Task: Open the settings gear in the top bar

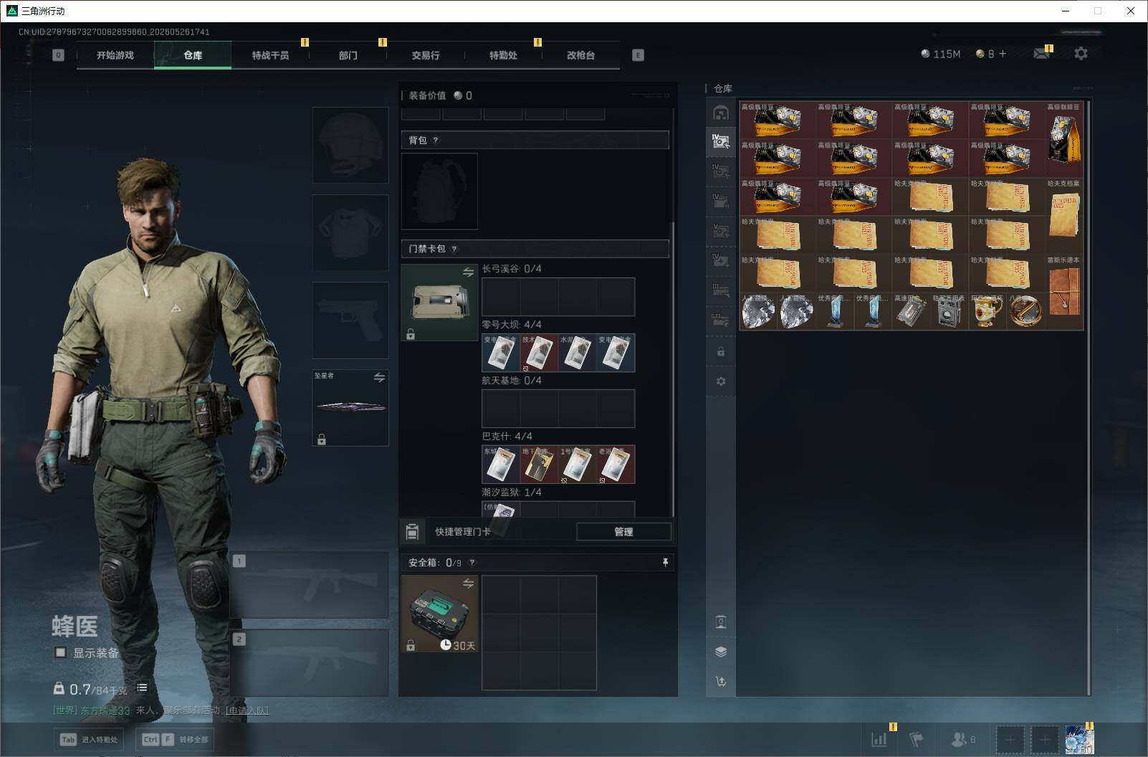Action: 1081,54
